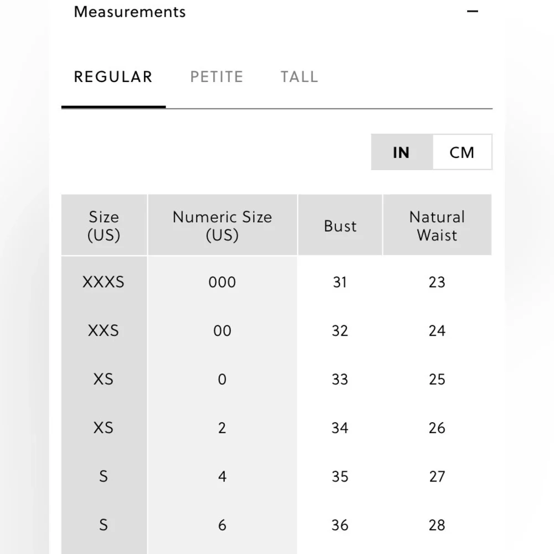This screenshot has height=554, width=554.
Task: Click the natural waist value 28
Action: 437,525
